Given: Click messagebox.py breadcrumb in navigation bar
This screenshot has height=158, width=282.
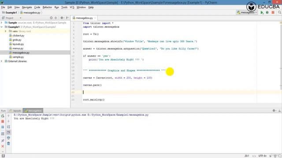Looking at the screenshot, I should (x=30, y=13).
